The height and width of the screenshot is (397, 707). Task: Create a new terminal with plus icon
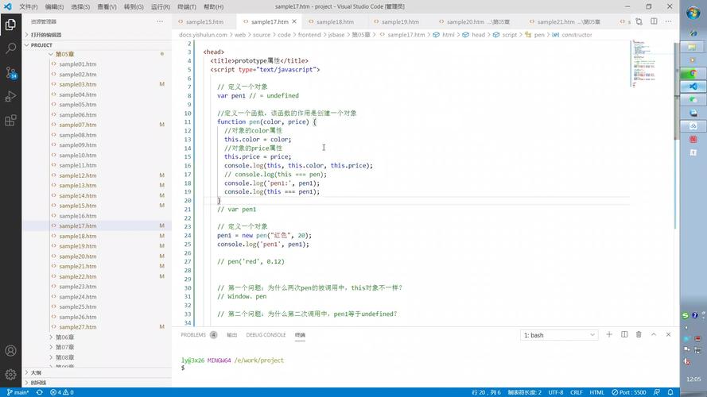pos(609,334)
